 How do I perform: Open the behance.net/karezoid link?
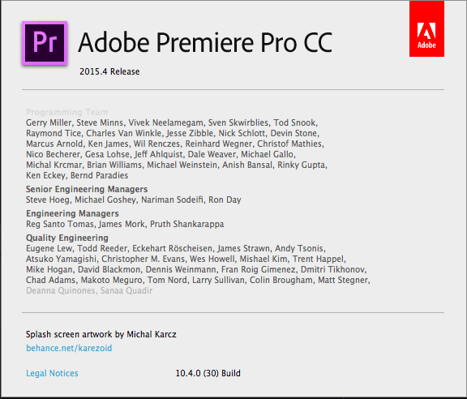(69, 348)
